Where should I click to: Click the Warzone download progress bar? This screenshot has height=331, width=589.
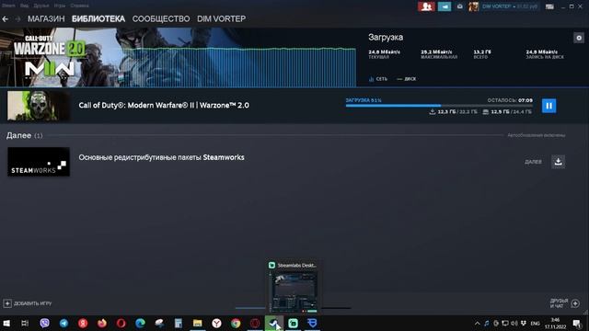click(x=439, y=106)
